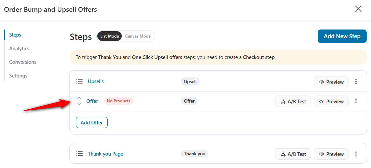371x168 pixels.
Task: Open three-dot menu for Thank you Page
Action: [356, 154]
